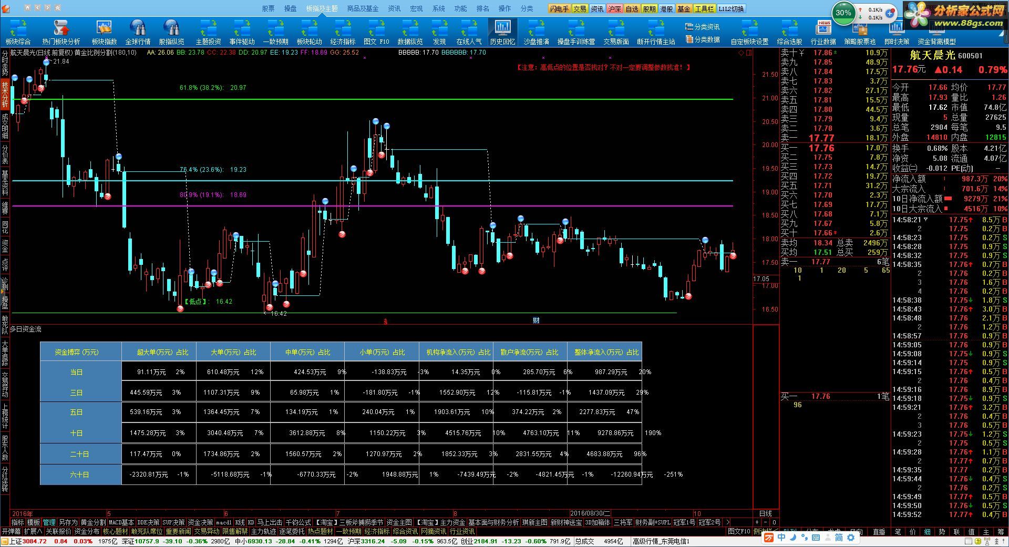Open the 操盘 menu

[x=290, y=8]
